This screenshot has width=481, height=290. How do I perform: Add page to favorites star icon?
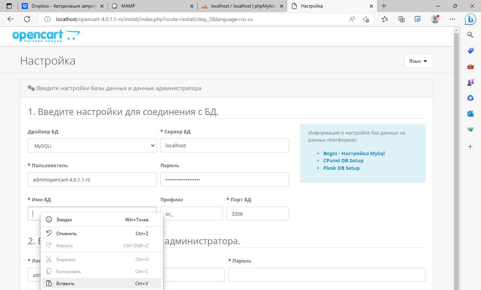coord(366,19)
